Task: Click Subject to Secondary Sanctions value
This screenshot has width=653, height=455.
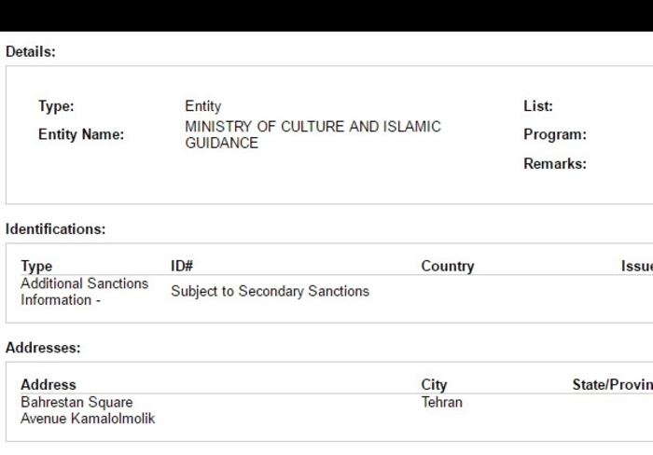Action: 270,291
